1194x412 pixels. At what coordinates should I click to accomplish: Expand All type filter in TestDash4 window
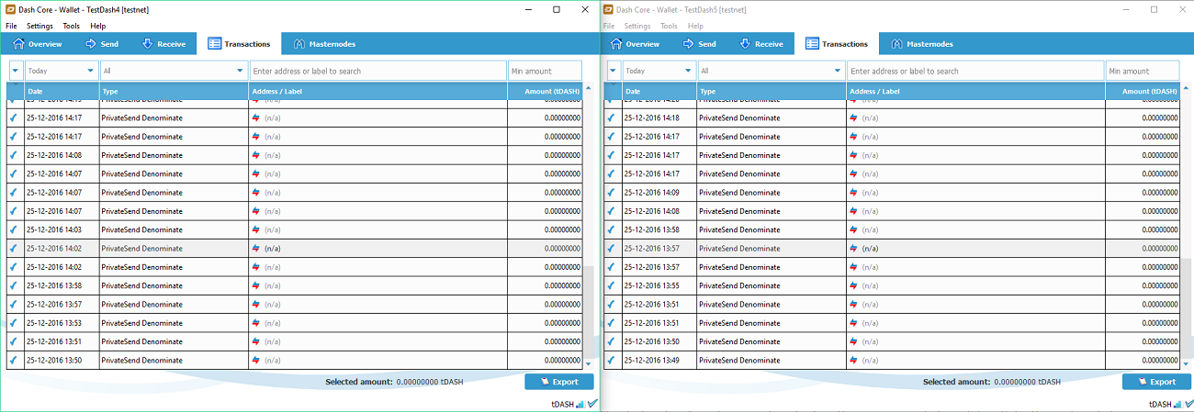174,71
